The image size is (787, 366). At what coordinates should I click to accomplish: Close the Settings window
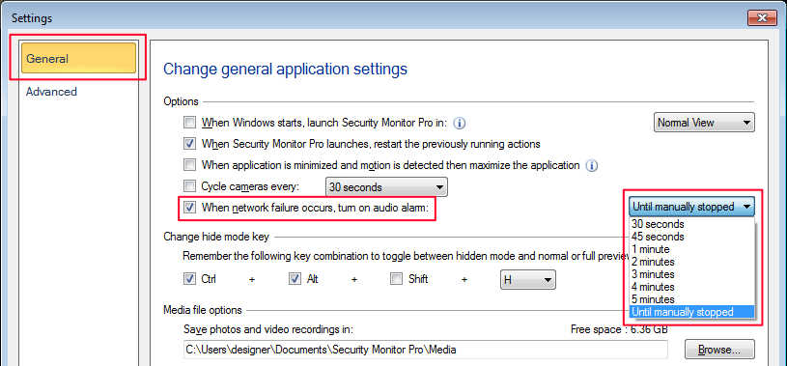pos(763,18)
